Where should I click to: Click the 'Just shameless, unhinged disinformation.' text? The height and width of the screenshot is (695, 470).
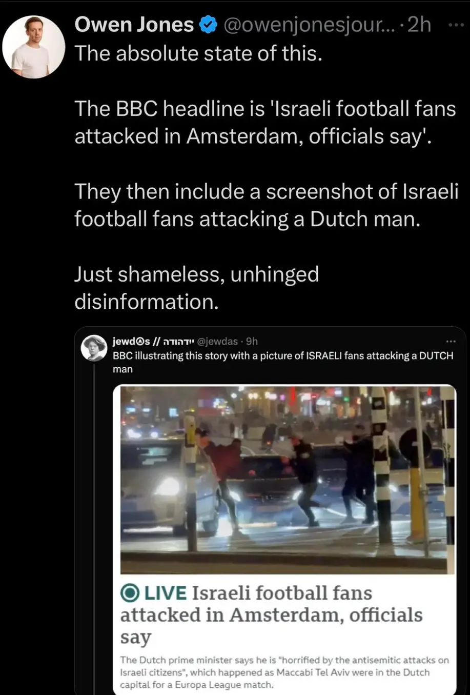pos(197,288)
